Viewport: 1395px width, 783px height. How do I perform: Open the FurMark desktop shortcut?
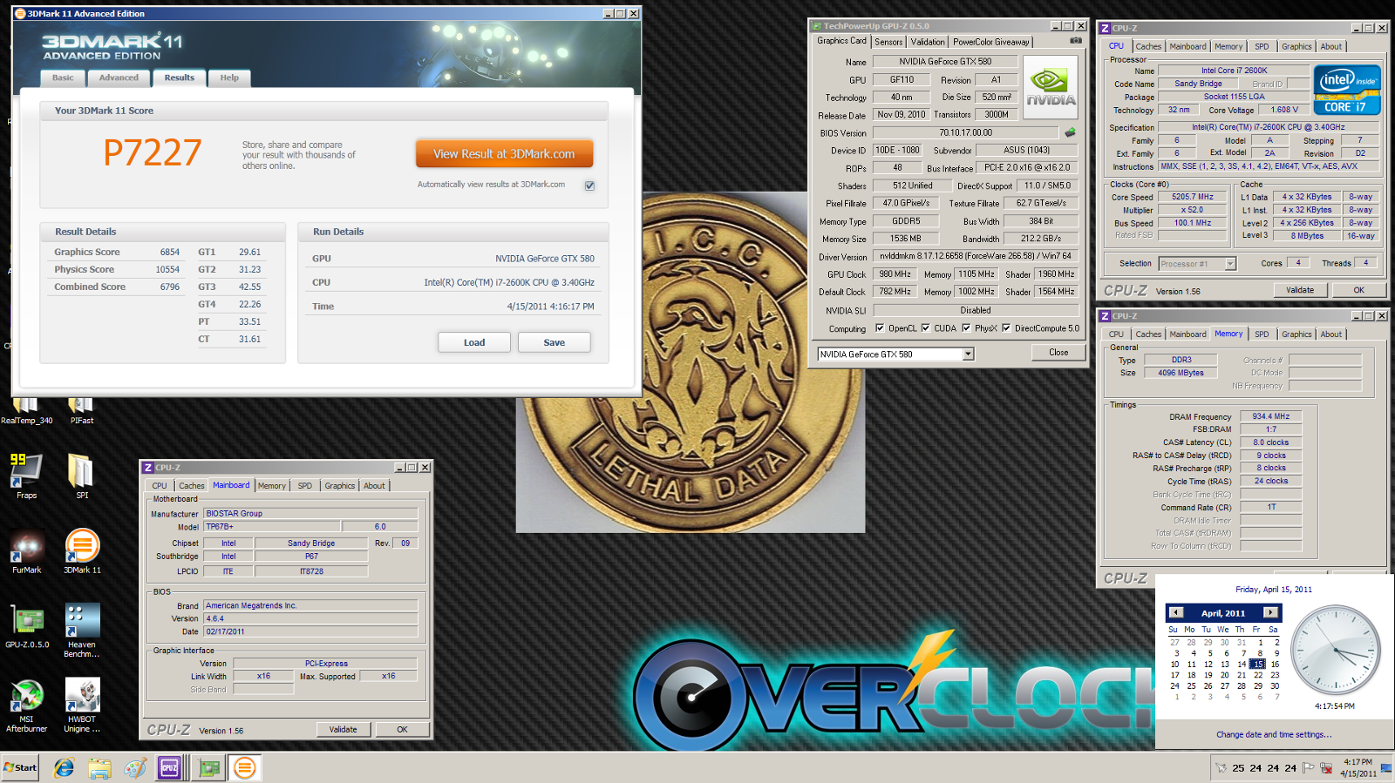[x=26, y=551]
